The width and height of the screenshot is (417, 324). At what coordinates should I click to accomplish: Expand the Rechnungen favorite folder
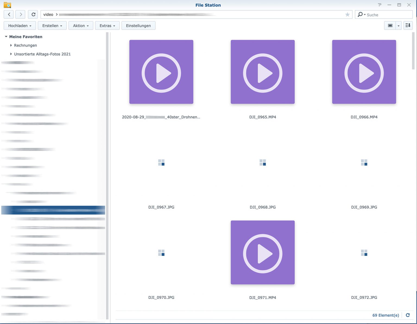[x=11, y=45]
